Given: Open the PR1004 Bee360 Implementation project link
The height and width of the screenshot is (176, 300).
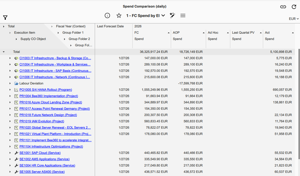Looking at the screenshot, I should 48,96.
